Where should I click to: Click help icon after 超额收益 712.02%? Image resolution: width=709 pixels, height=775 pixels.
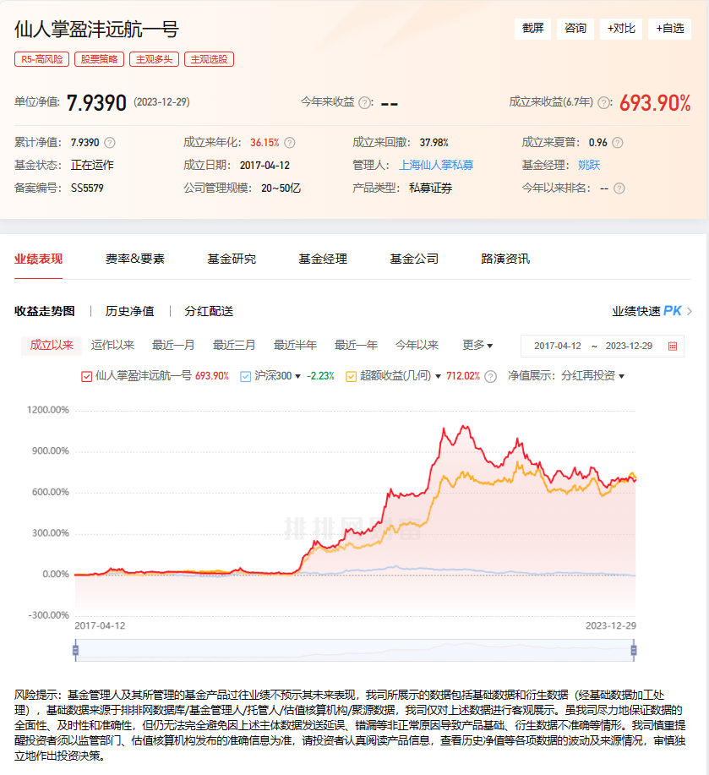tap(490, 377)
